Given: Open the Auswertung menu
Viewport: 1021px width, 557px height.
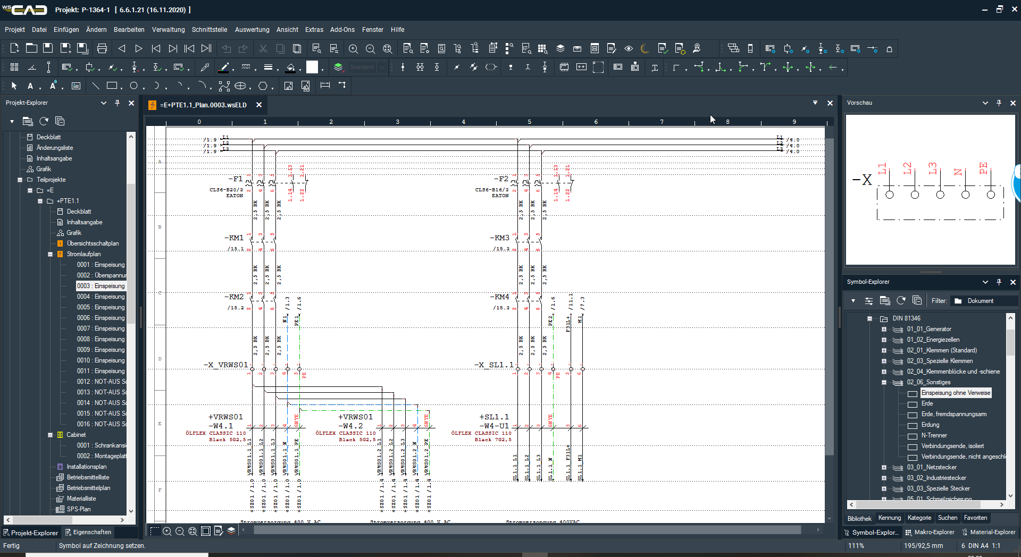Looking at the screenshot, I should 252,30.
